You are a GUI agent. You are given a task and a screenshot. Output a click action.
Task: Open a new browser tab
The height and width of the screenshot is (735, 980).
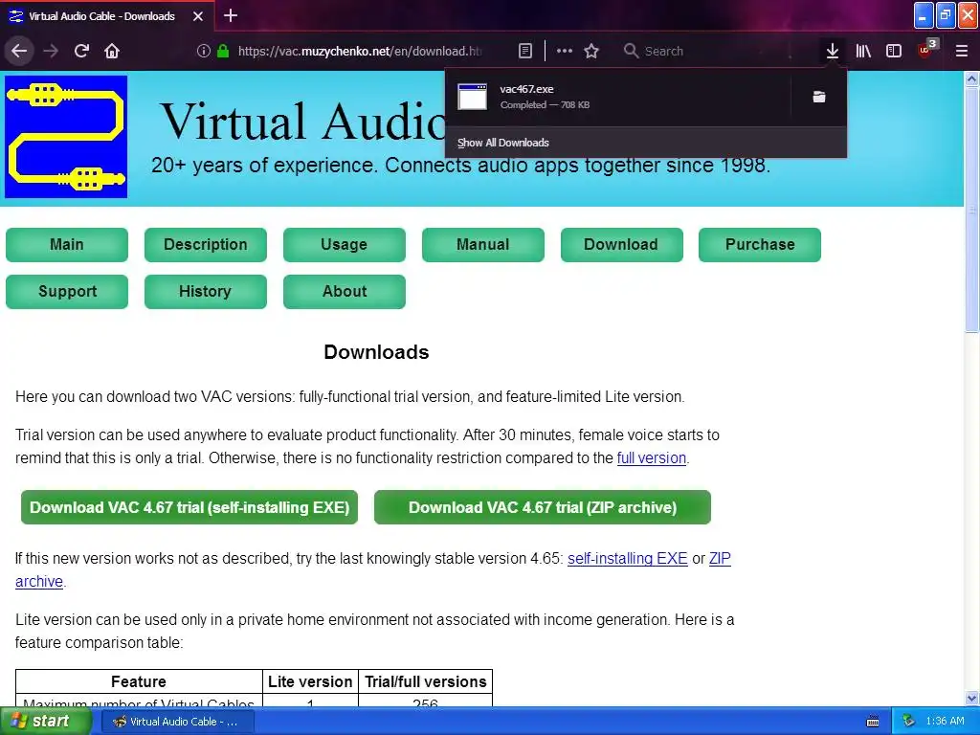pyautogui.click(x=231, y=15)
